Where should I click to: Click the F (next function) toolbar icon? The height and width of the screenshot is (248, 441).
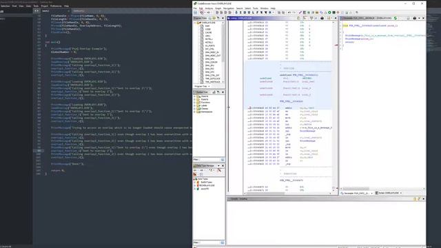257,12
